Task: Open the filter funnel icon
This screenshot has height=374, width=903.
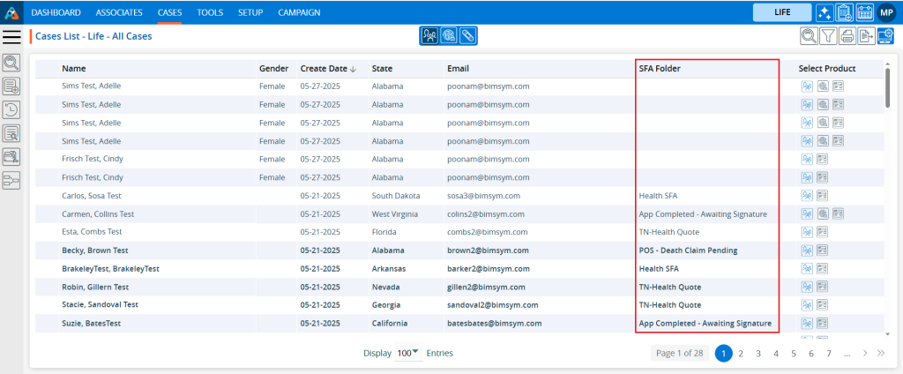Action: tap(828, 36)
